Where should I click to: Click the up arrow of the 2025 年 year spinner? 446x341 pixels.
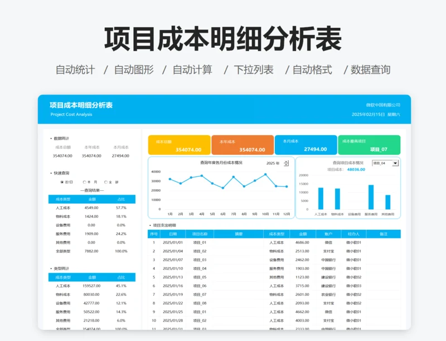click(287, 161)
